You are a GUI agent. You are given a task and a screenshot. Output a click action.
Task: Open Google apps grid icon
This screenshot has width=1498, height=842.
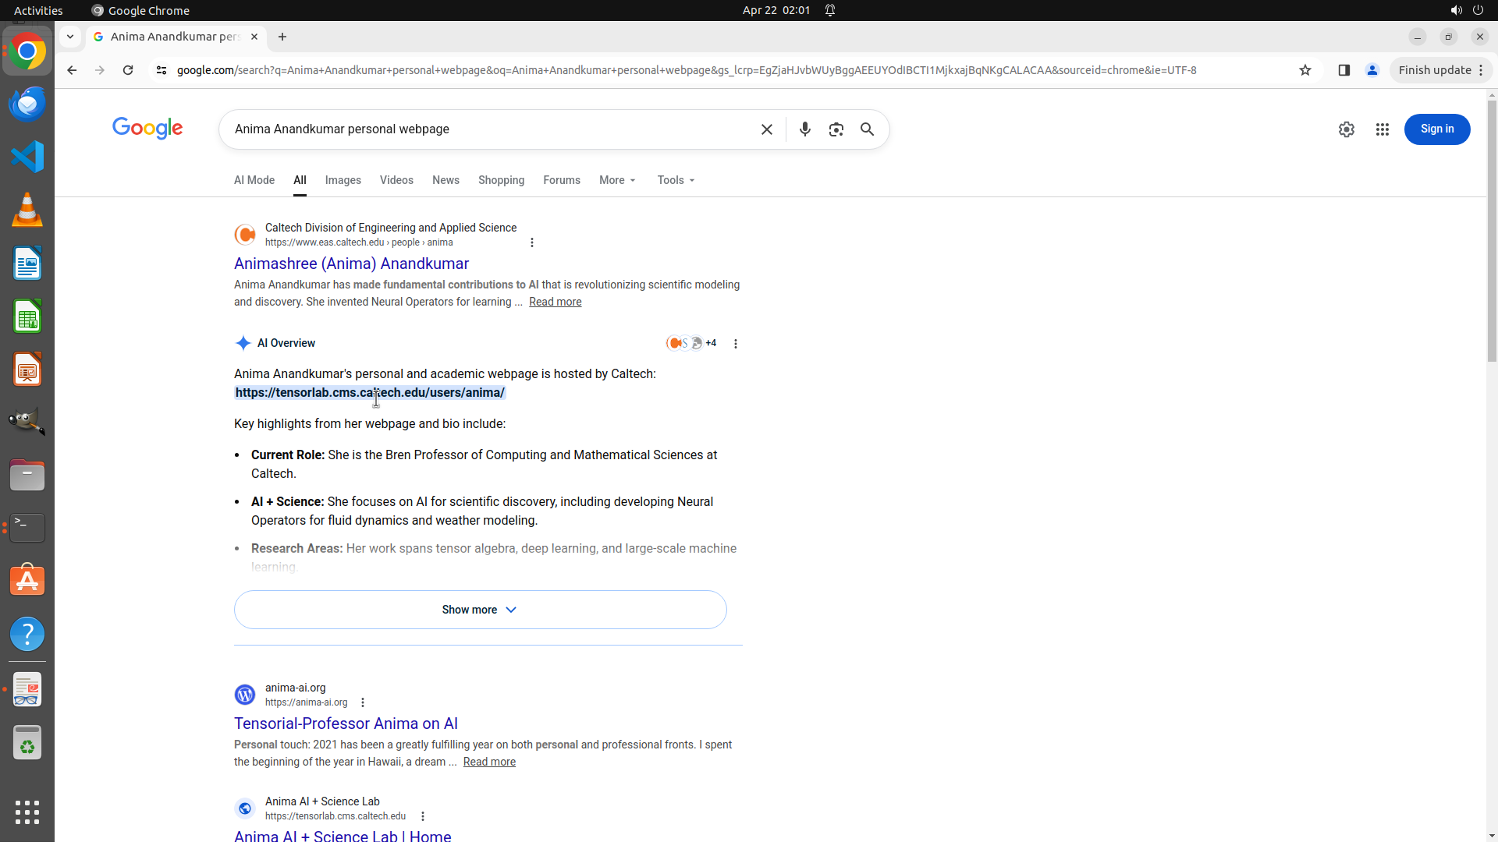(1382, 129)
